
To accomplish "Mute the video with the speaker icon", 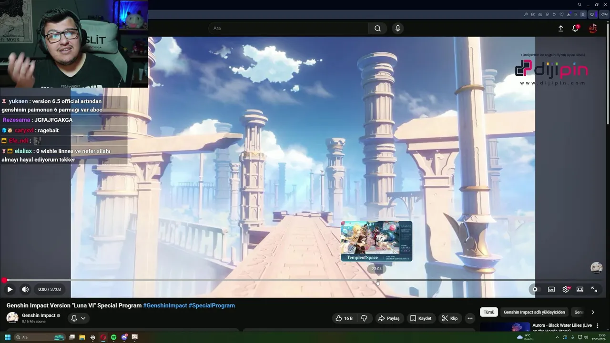I will 25,289.
